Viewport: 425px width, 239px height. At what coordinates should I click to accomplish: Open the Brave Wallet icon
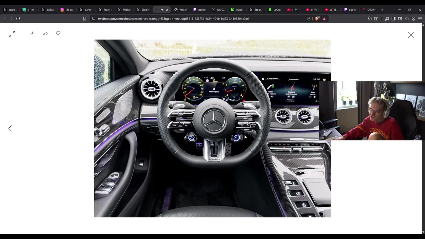[x=400, y=19]
